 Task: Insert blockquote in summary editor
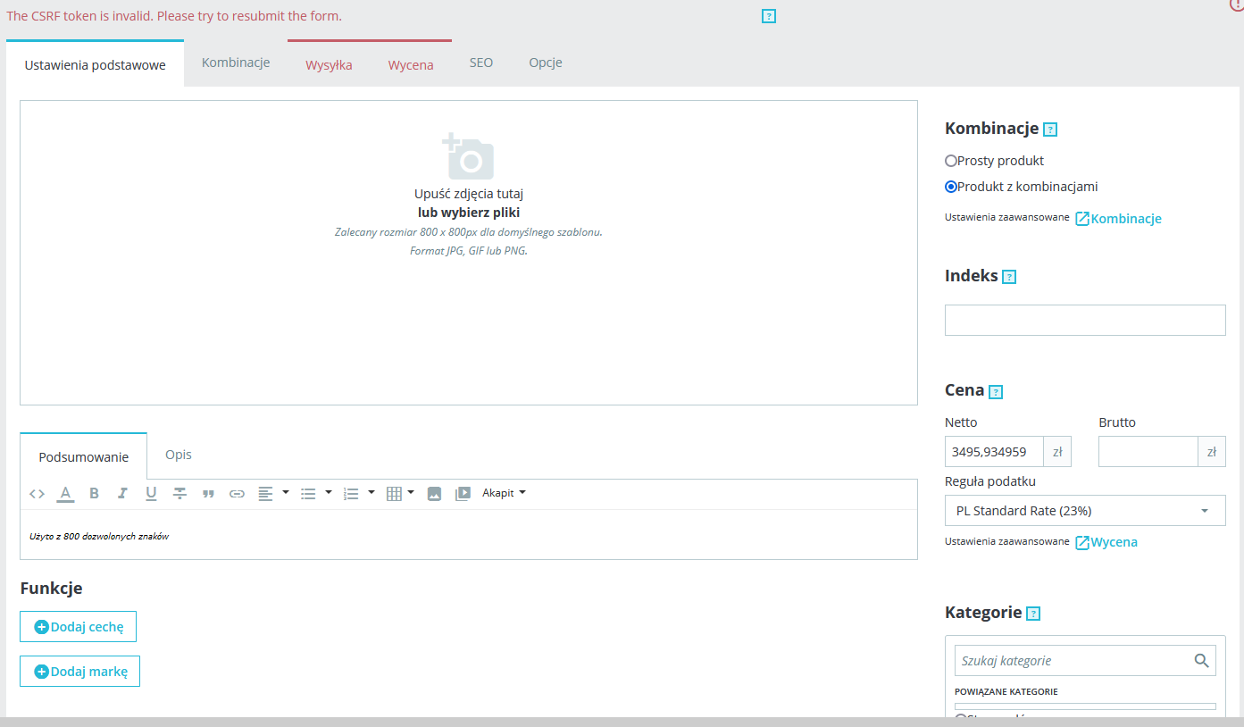pyautogui.click(x=208, y=493)
